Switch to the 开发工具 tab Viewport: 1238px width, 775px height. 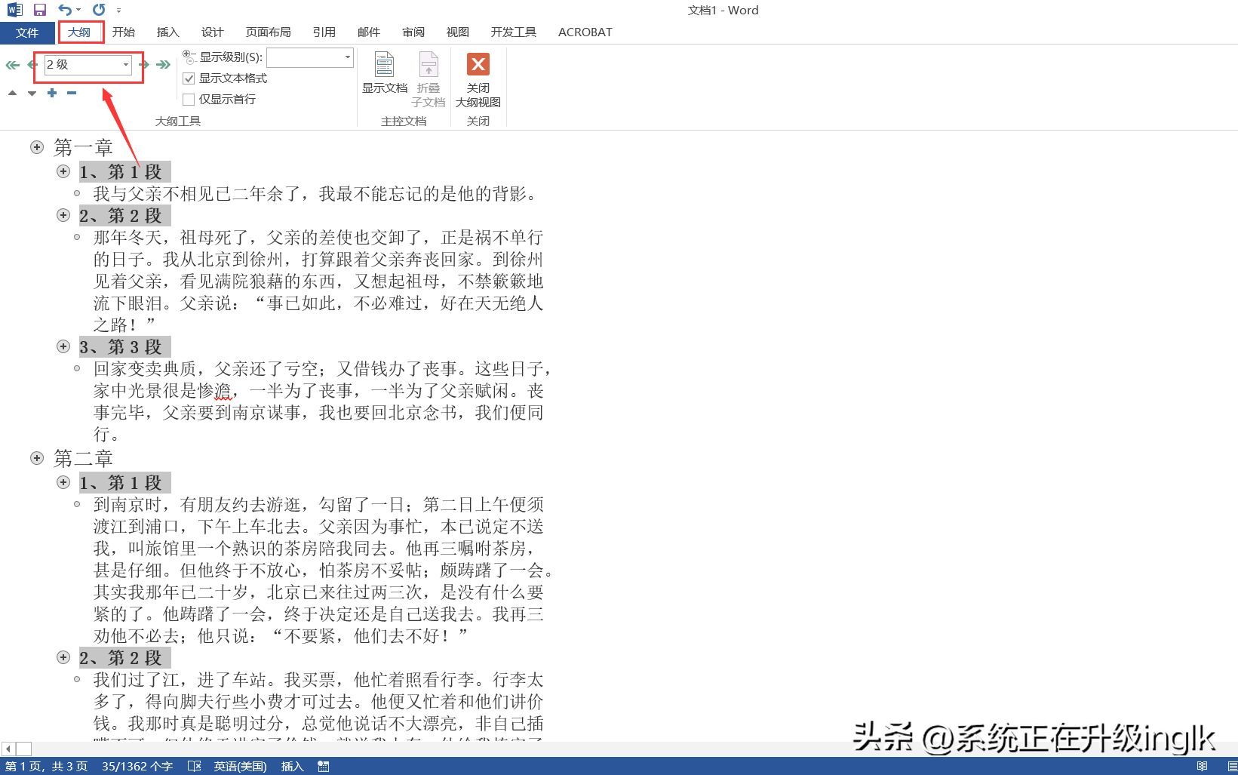tap(513, 32)
